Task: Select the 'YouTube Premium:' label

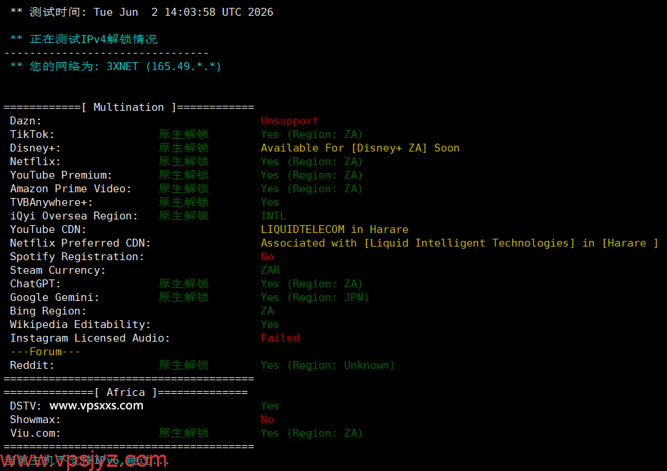Action: pyautogui.click(x=61, y=175)
